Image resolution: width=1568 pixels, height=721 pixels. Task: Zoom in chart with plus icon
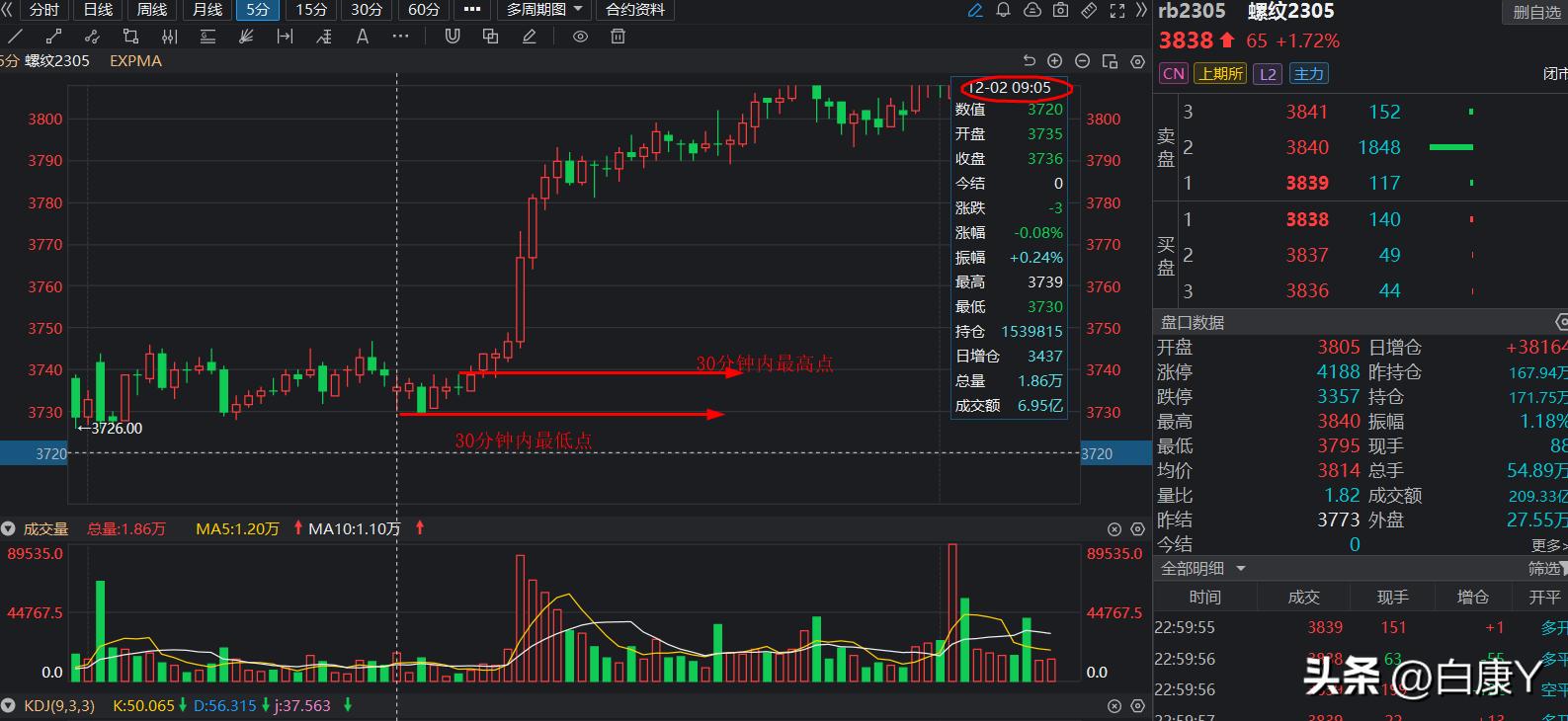click(1054, 61)
